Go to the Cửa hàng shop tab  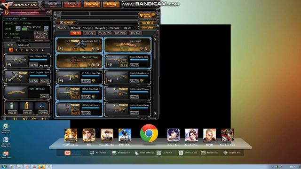92,4
